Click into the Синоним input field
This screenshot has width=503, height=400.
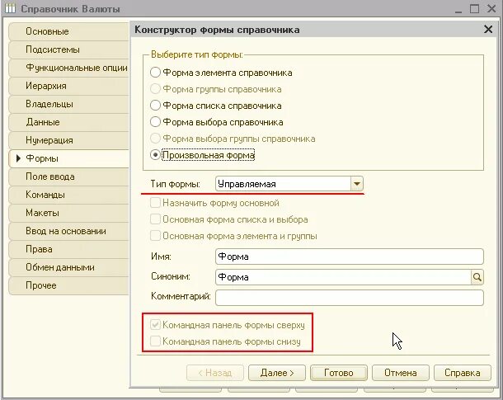coord(343,277)
